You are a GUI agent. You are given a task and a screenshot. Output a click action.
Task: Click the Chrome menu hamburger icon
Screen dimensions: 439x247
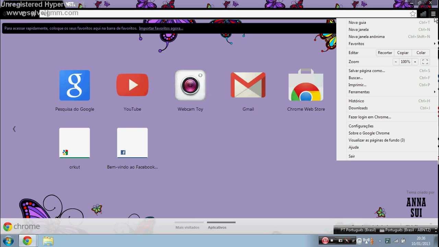click(434, 14)
